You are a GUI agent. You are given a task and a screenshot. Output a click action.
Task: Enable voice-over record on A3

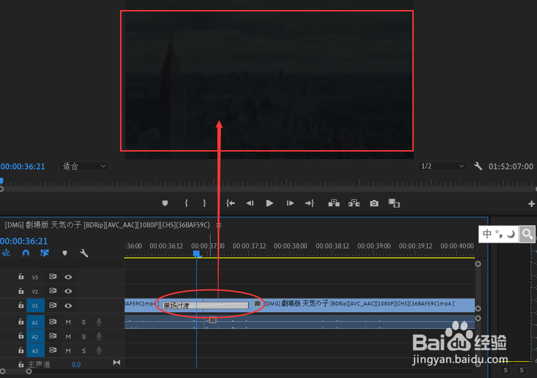pos(99,350)
